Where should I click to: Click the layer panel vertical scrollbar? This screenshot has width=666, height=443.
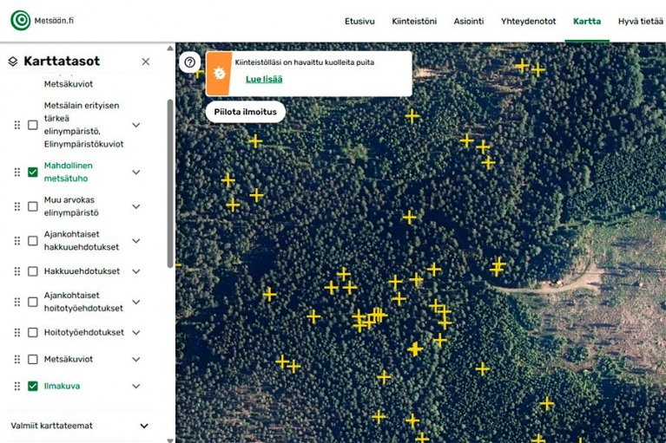point(169,182)
